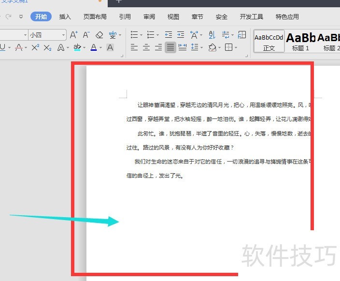Clear formatting with eraser icon

99,35
